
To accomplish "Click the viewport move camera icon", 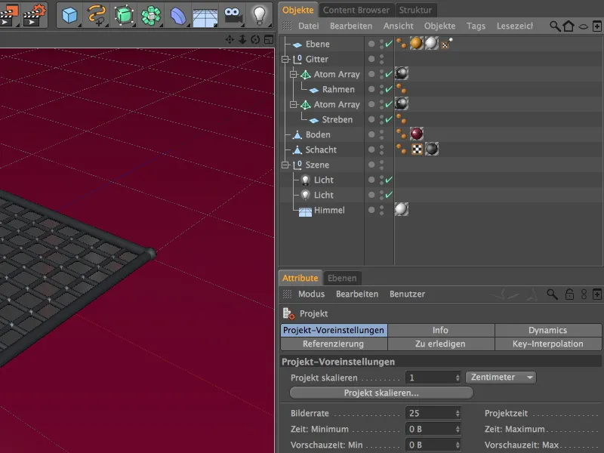I will 230,40.
